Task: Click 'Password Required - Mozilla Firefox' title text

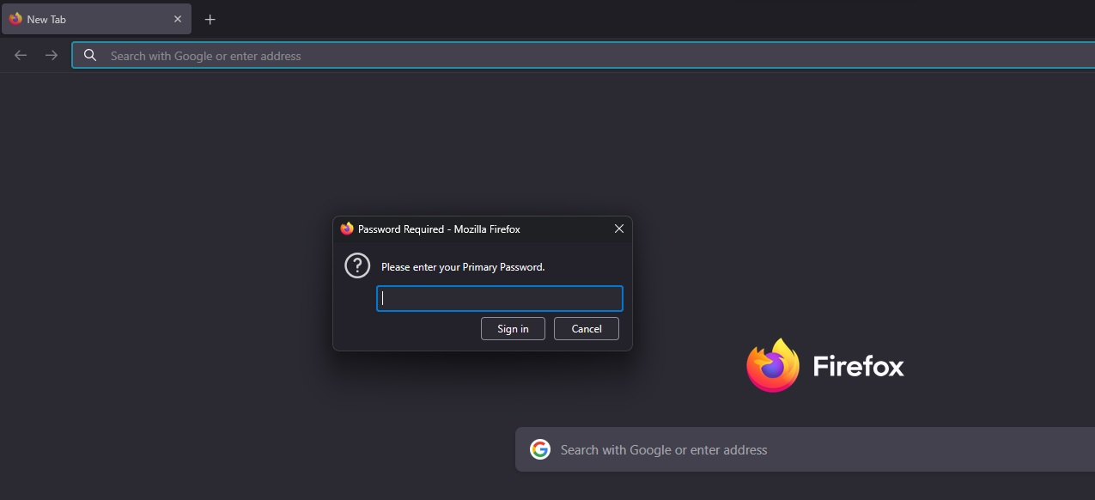Action: click(439, 229)
